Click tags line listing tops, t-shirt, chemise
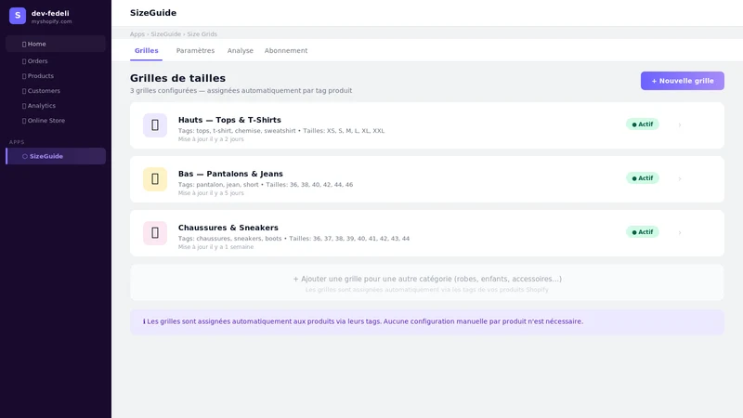 click(281, 131)
